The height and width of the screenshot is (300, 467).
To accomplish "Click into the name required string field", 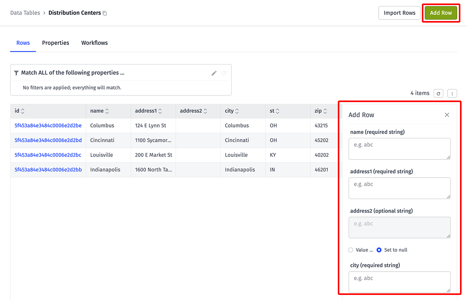I will click(399, 148).
